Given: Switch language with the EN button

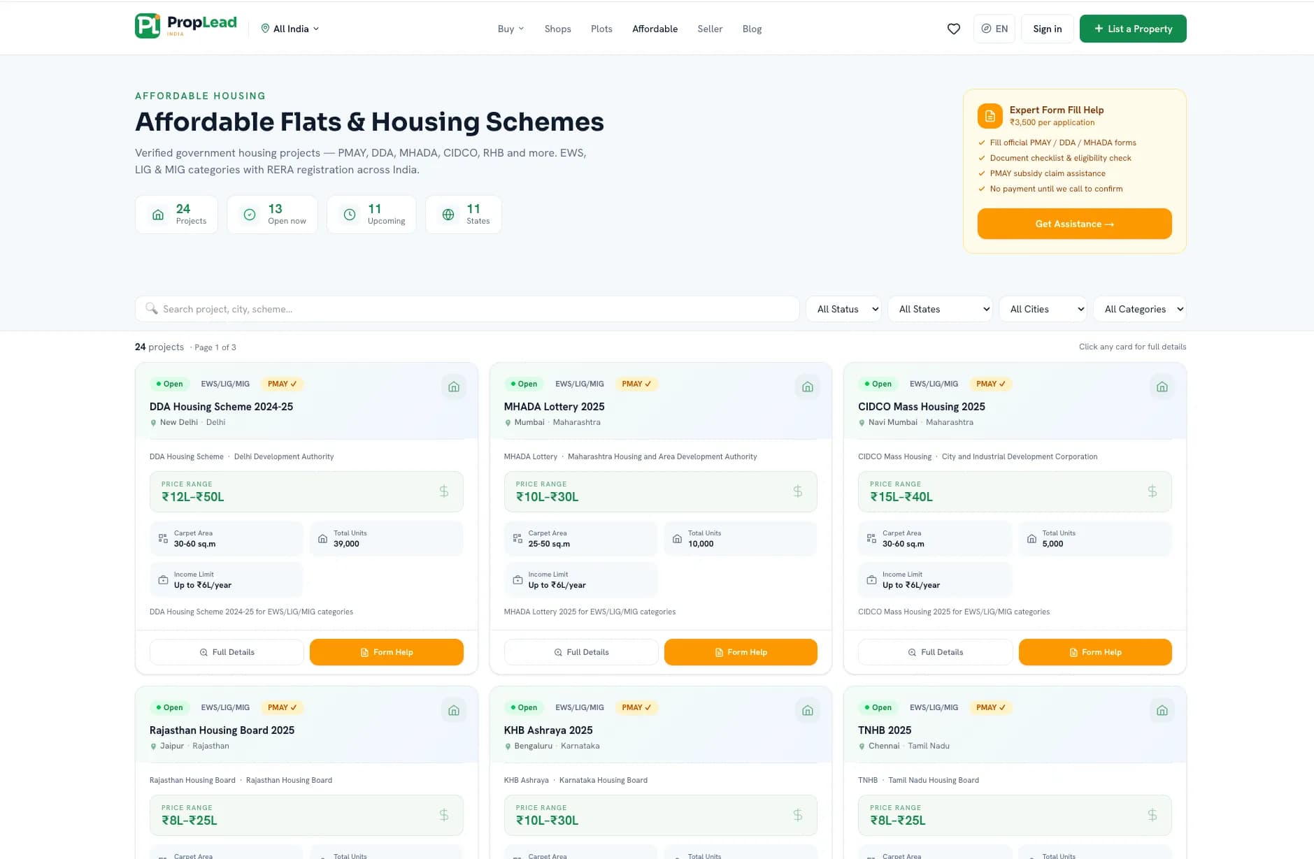Looking at the screenshot, I should [x=994, y=29].
